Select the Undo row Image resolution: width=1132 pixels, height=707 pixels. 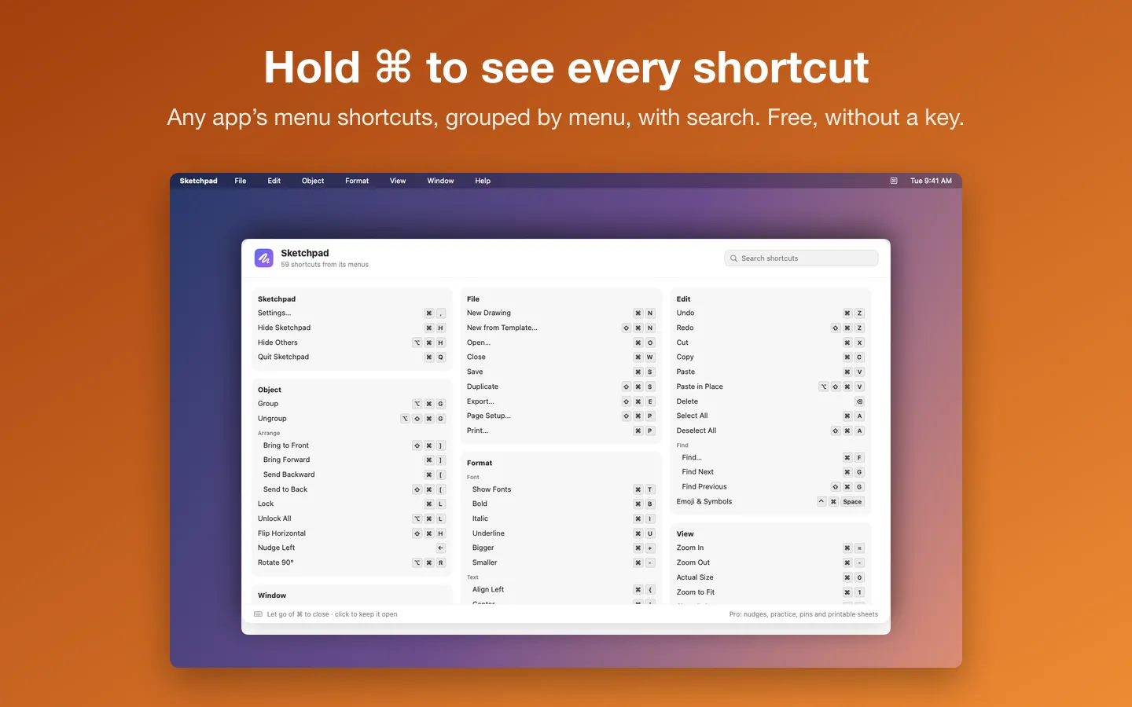770,313
